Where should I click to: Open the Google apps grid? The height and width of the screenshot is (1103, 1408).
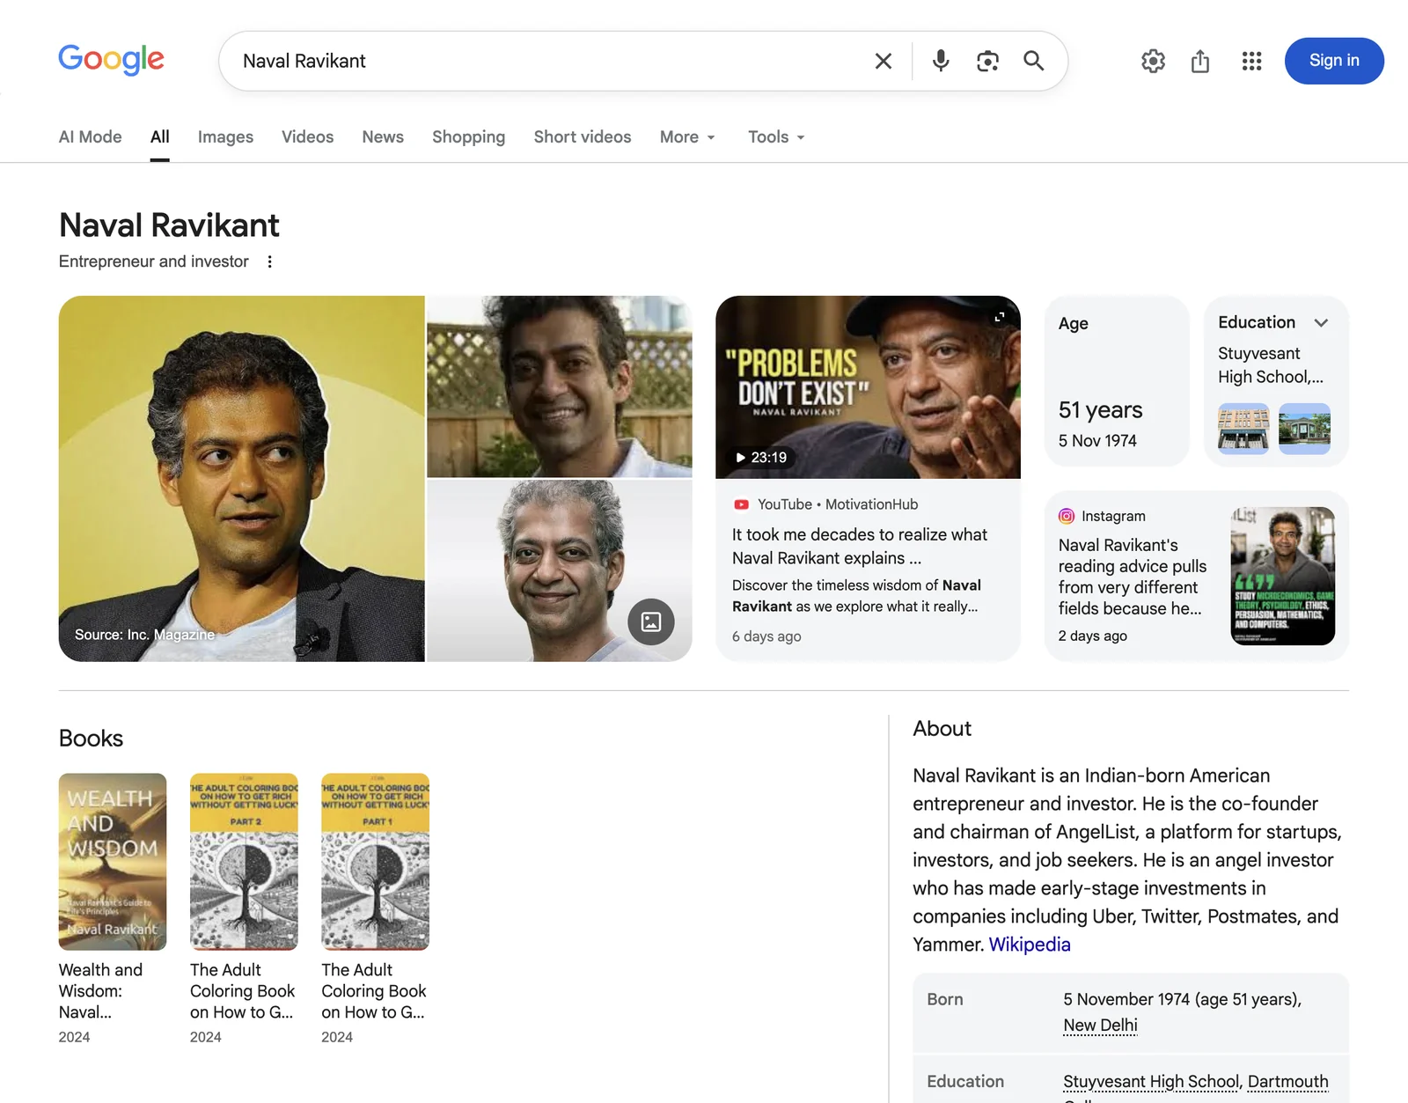[1251, 61]
